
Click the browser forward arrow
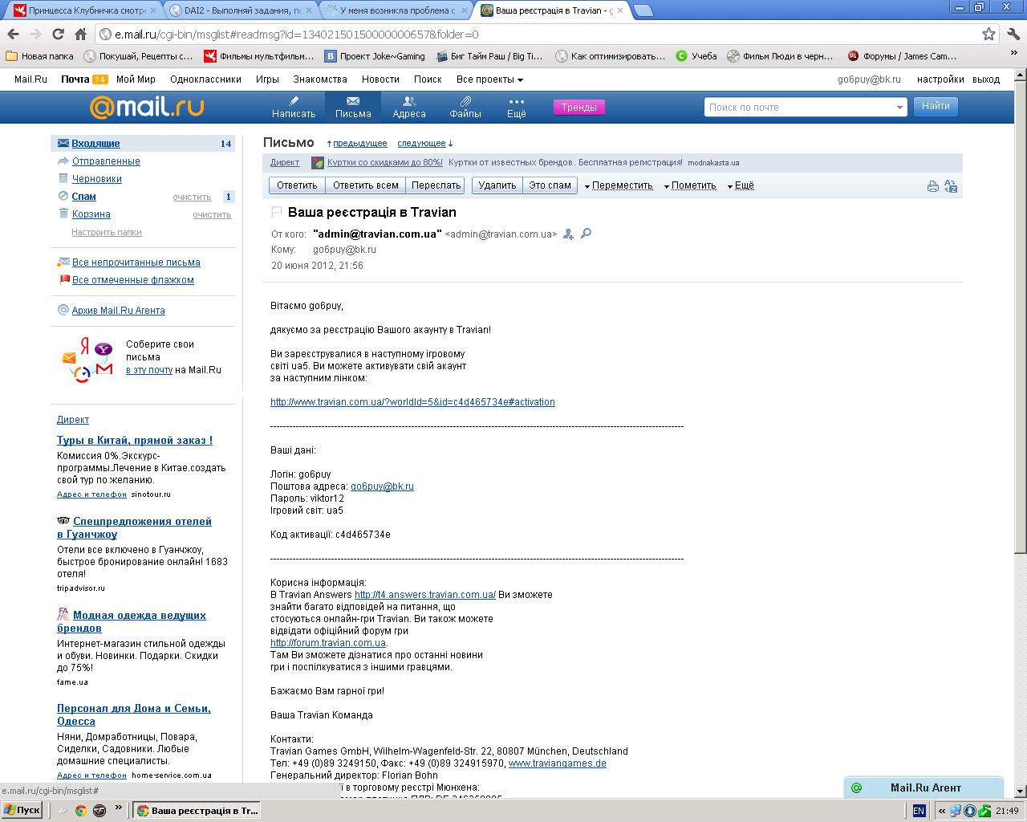click(35, 35)
